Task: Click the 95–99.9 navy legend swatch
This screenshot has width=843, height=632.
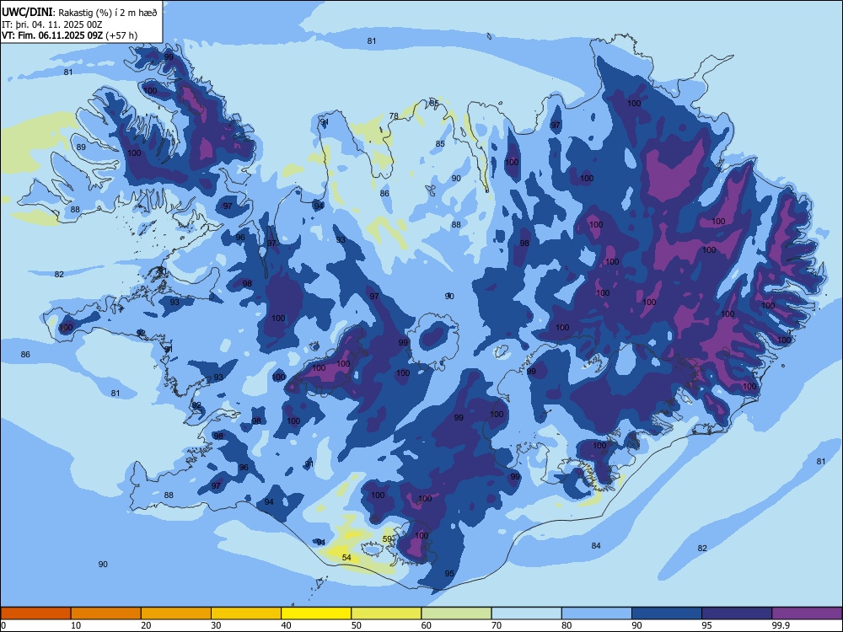Action: pos(737,613)
